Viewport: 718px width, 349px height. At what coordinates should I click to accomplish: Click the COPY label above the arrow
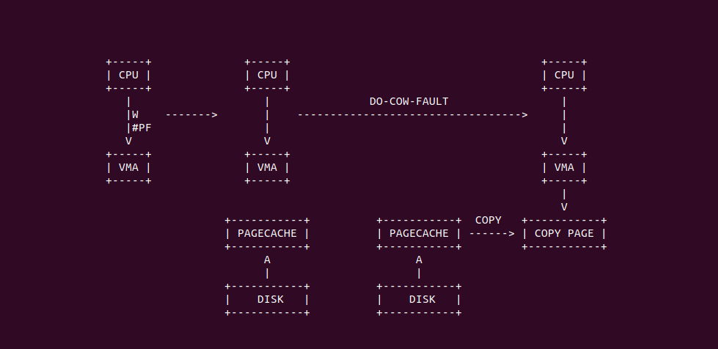[488, 220]
